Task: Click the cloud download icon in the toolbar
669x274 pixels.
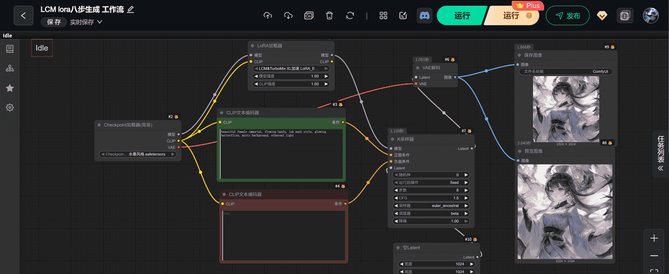Action: pos(288,16)
